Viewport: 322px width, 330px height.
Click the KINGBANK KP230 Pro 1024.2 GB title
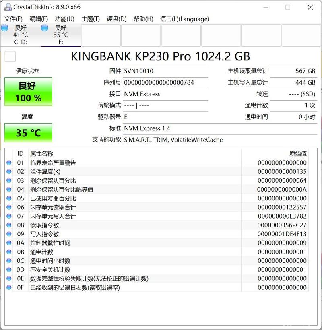[160, 56]
